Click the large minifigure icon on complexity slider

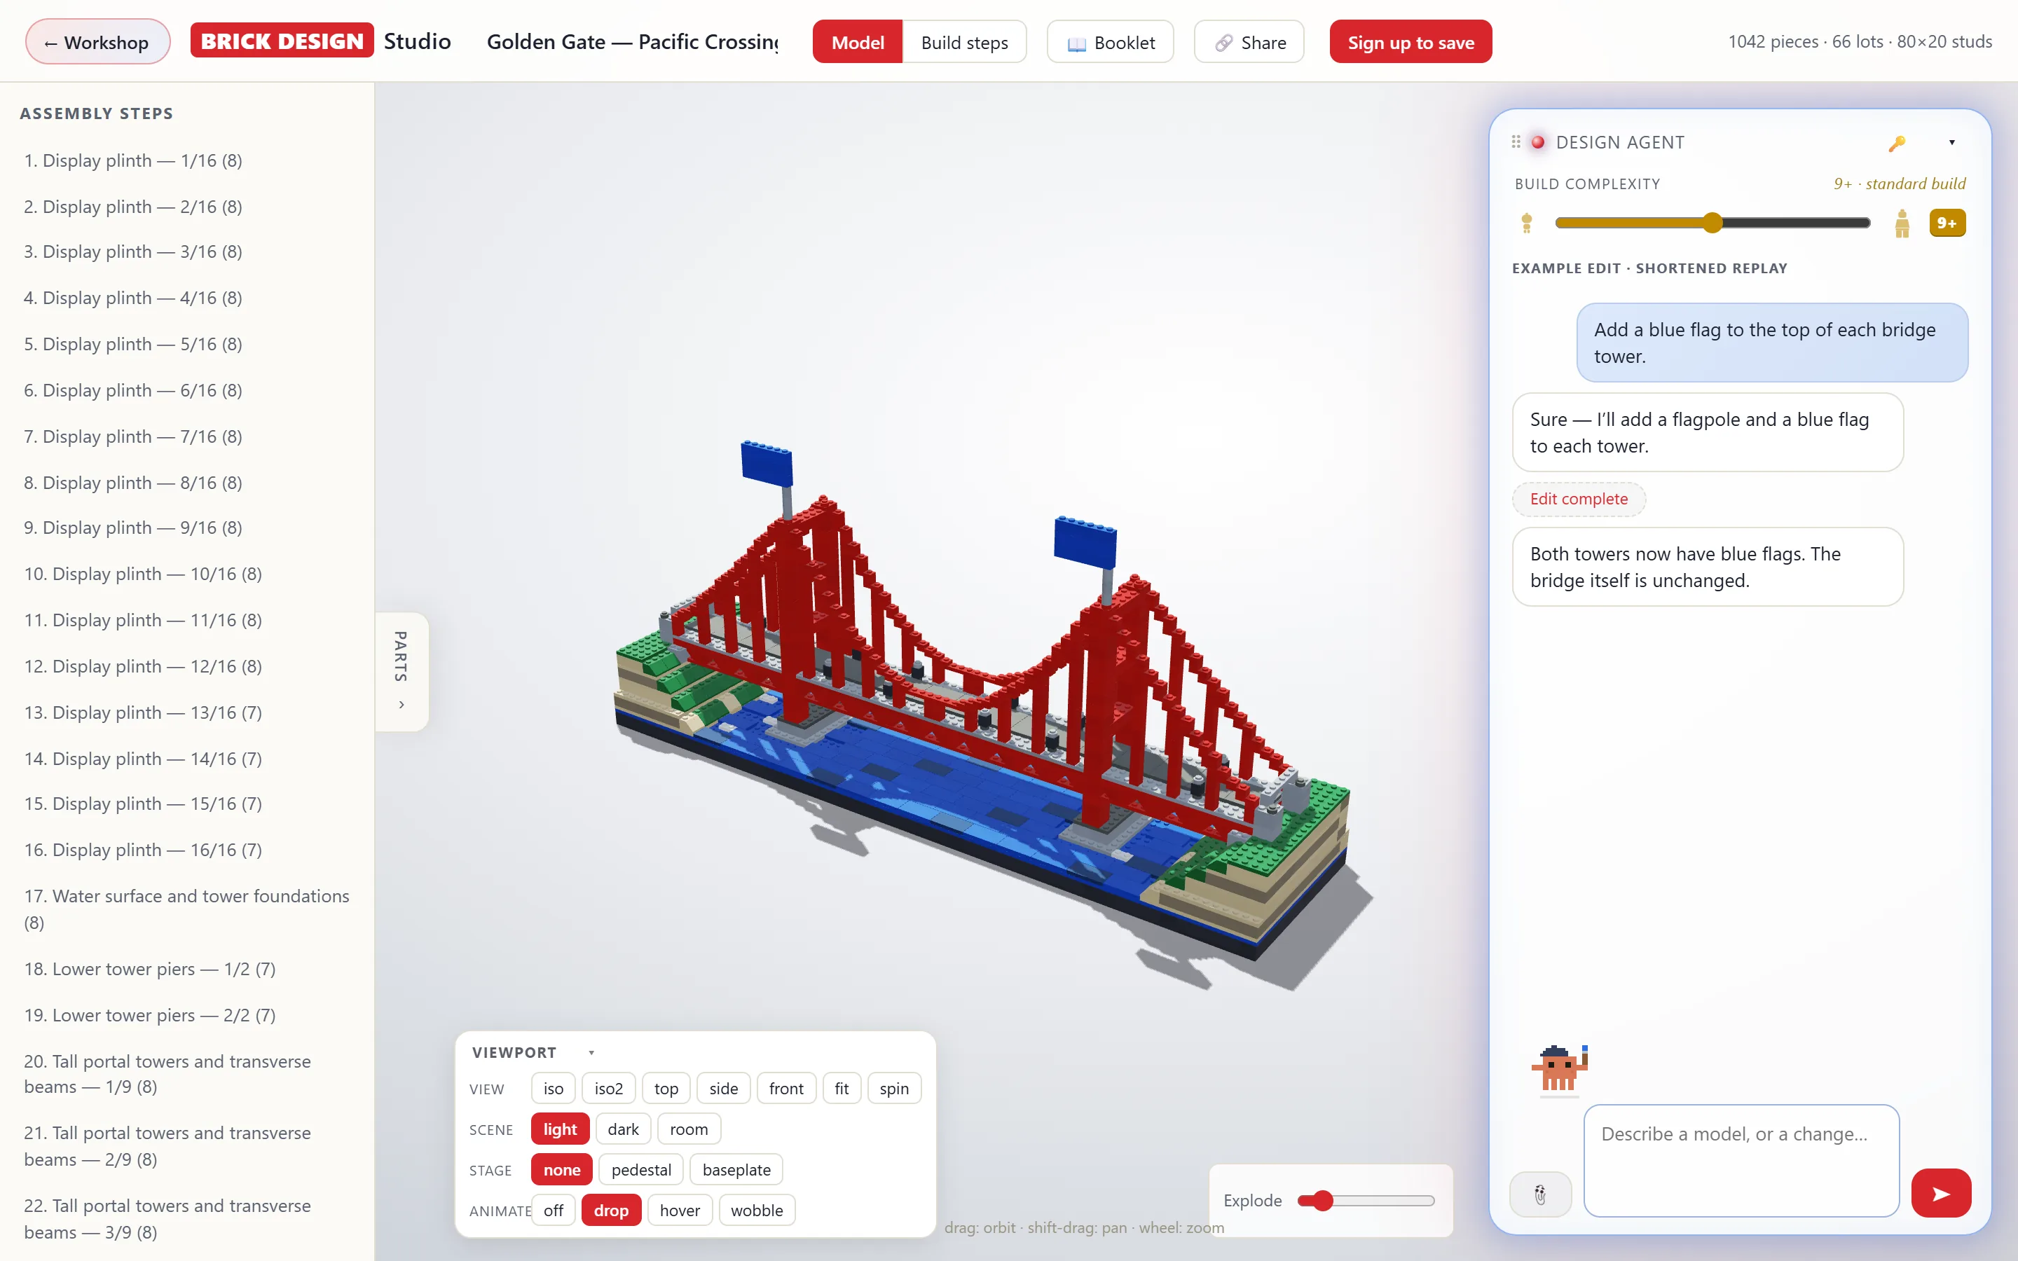click(x=1902, y=223)
